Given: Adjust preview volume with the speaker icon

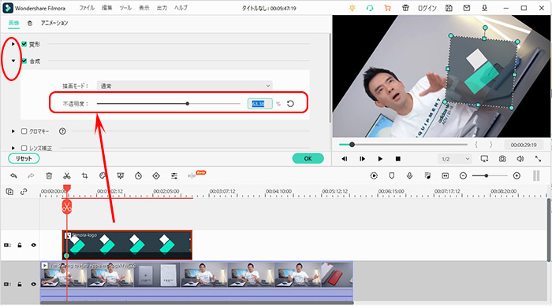Looking at the screenshot, I should coord(520,159).
